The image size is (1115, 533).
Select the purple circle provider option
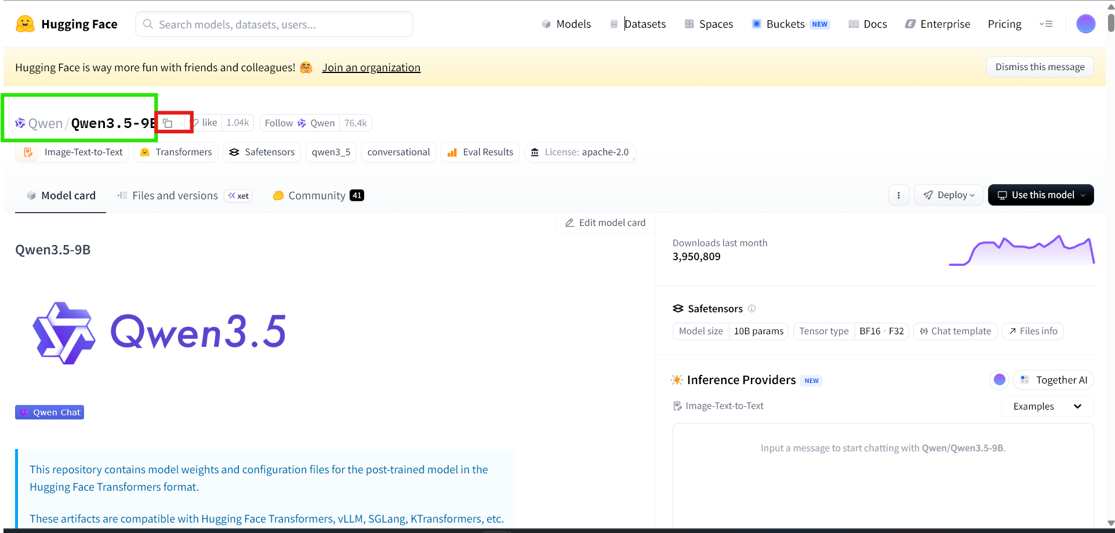coord(999,379)
